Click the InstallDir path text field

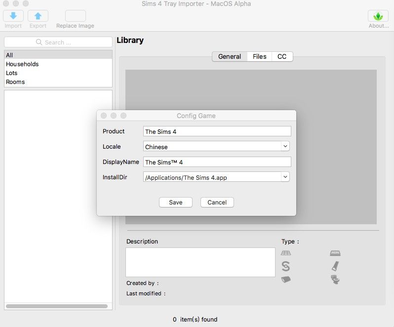[212, 177]
